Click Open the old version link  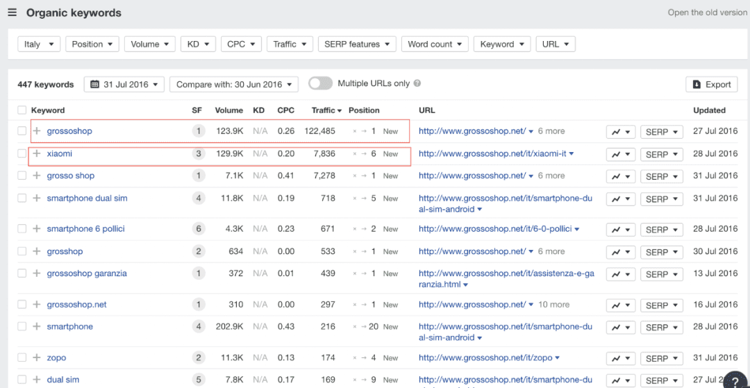[x=707, y=13]
